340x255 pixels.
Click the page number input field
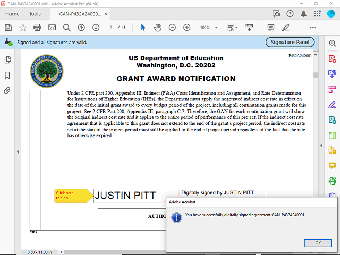click(112, 27)
